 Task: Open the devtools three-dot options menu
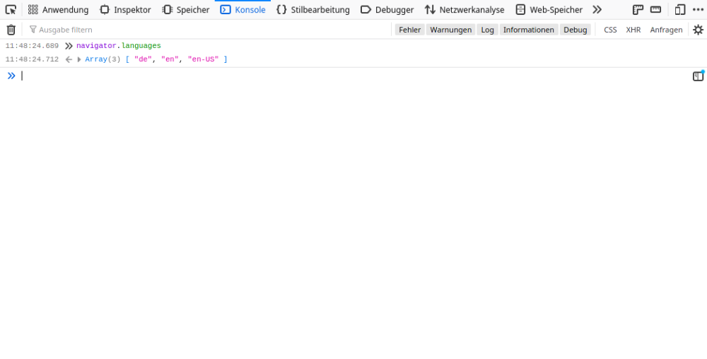(698, 10)
